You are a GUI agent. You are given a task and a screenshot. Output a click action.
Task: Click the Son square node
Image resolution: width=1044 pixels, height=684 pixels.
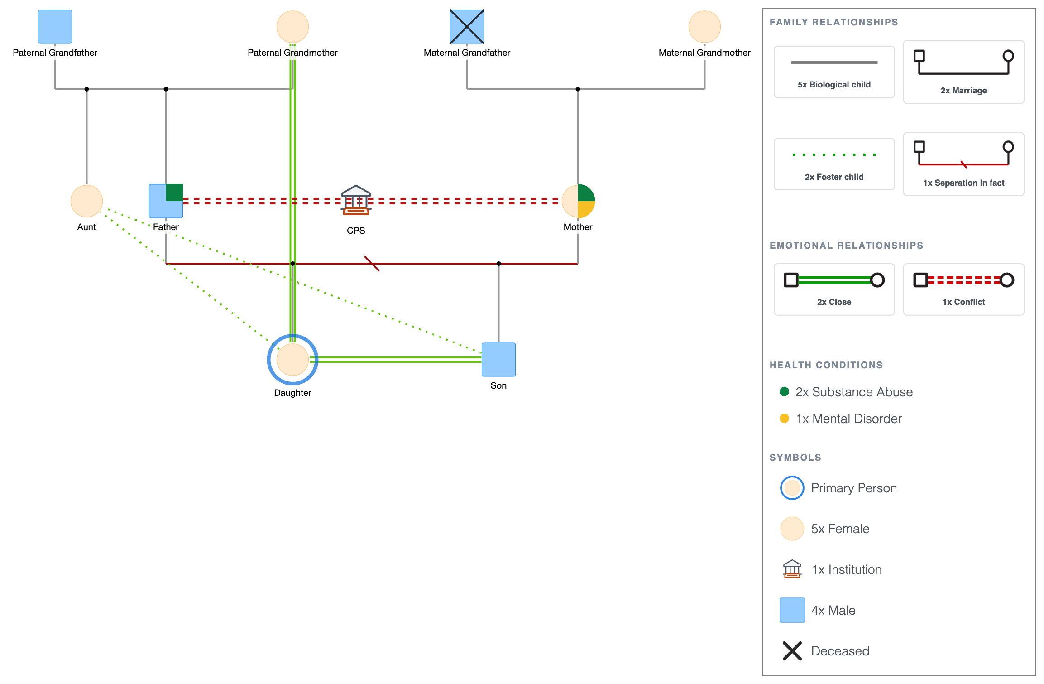point(498,360)
